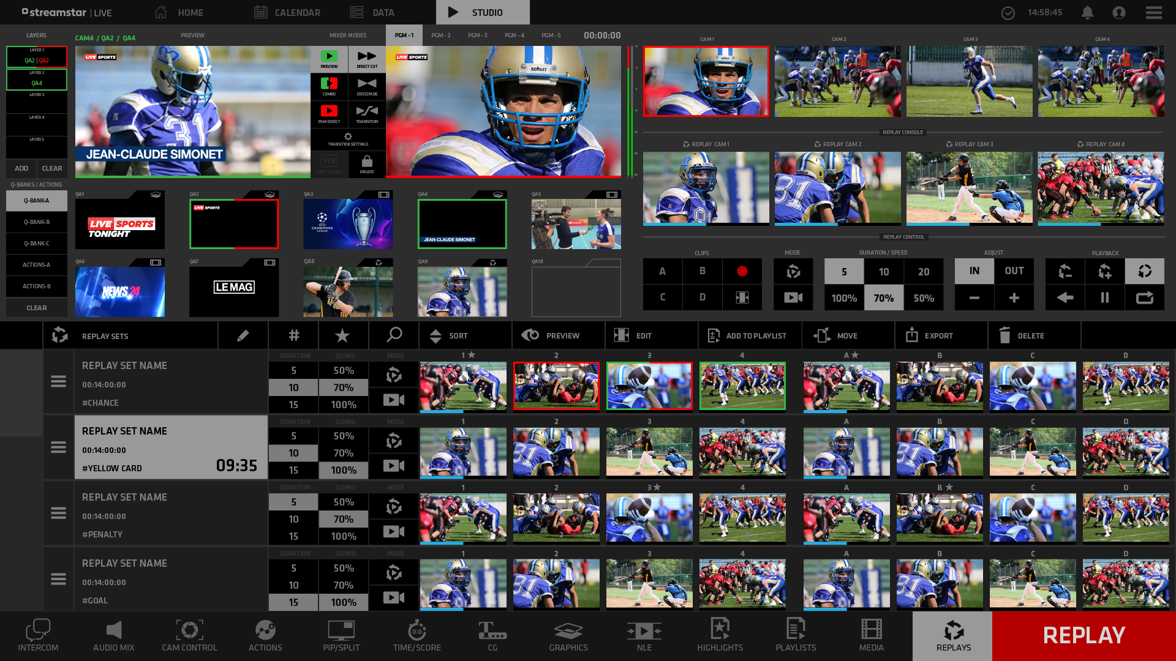Click the red record clip button
Viewport: 1176px width, 661px height.
pyautogui.click(x=742, y=271)
